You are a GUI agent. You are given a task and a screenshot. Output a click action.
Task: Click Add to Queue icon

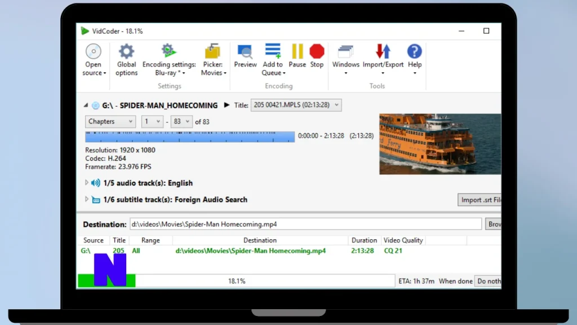[273, 51]
